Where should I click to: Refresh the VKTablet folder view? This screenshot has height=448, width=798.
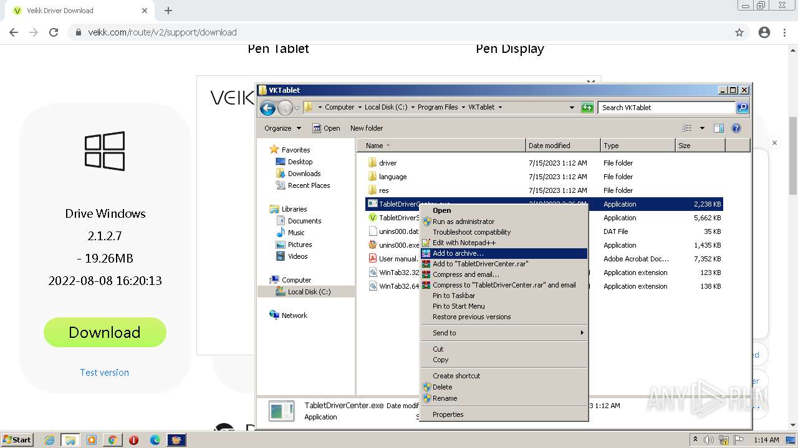[587, 108]
